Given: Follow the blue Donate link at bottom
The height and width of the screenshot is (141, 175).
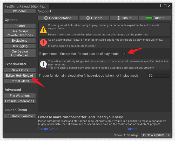Looking at the screenshot, I should [x=132, y=129].
